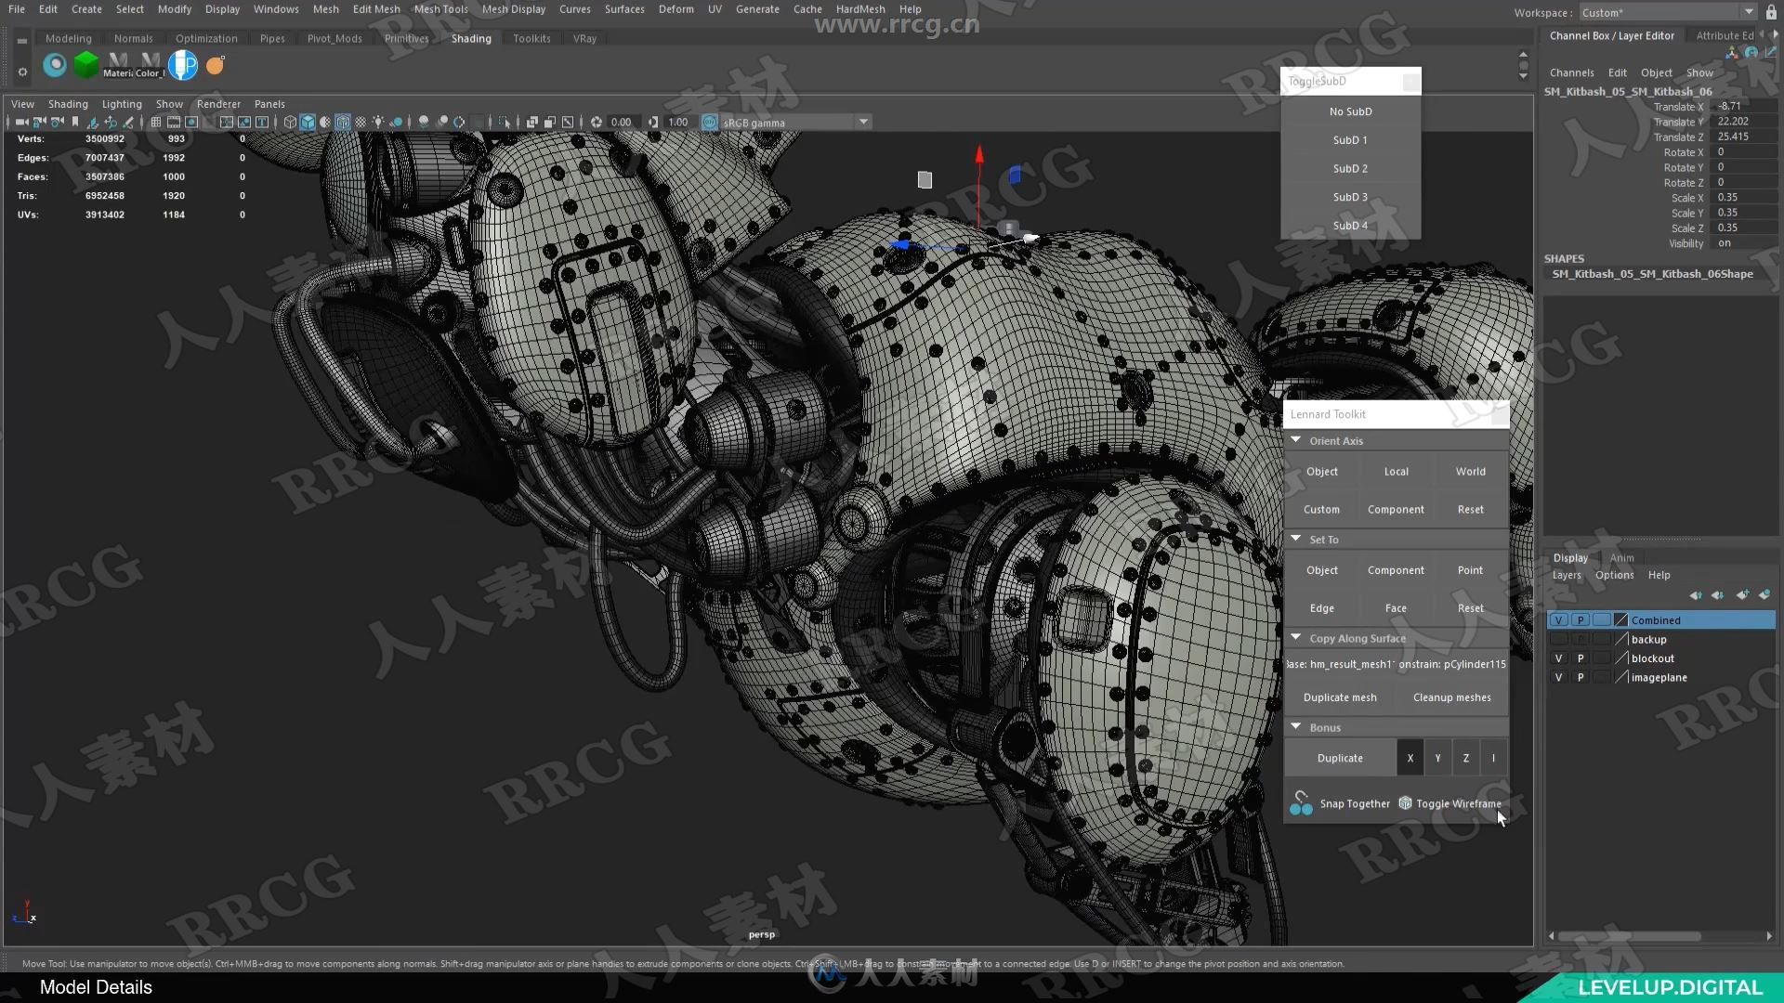Image resolution: width=1784 pixels, height=1003 pixels.
Task: Expand the Bonus section in Lennard Toolkit
Action: click(x=1295, y=726)
